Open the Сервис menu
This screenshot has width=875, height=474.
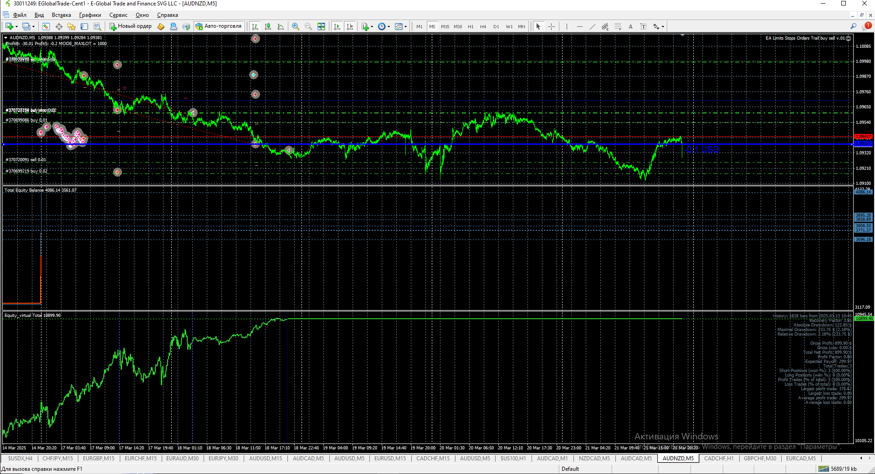click(118, 15)
